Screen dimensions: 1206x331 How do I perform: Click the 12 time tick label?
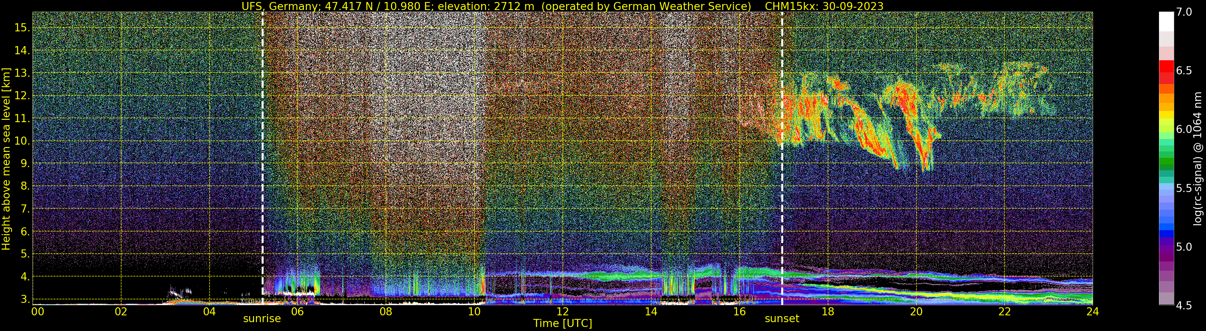(x=562, y=312)
